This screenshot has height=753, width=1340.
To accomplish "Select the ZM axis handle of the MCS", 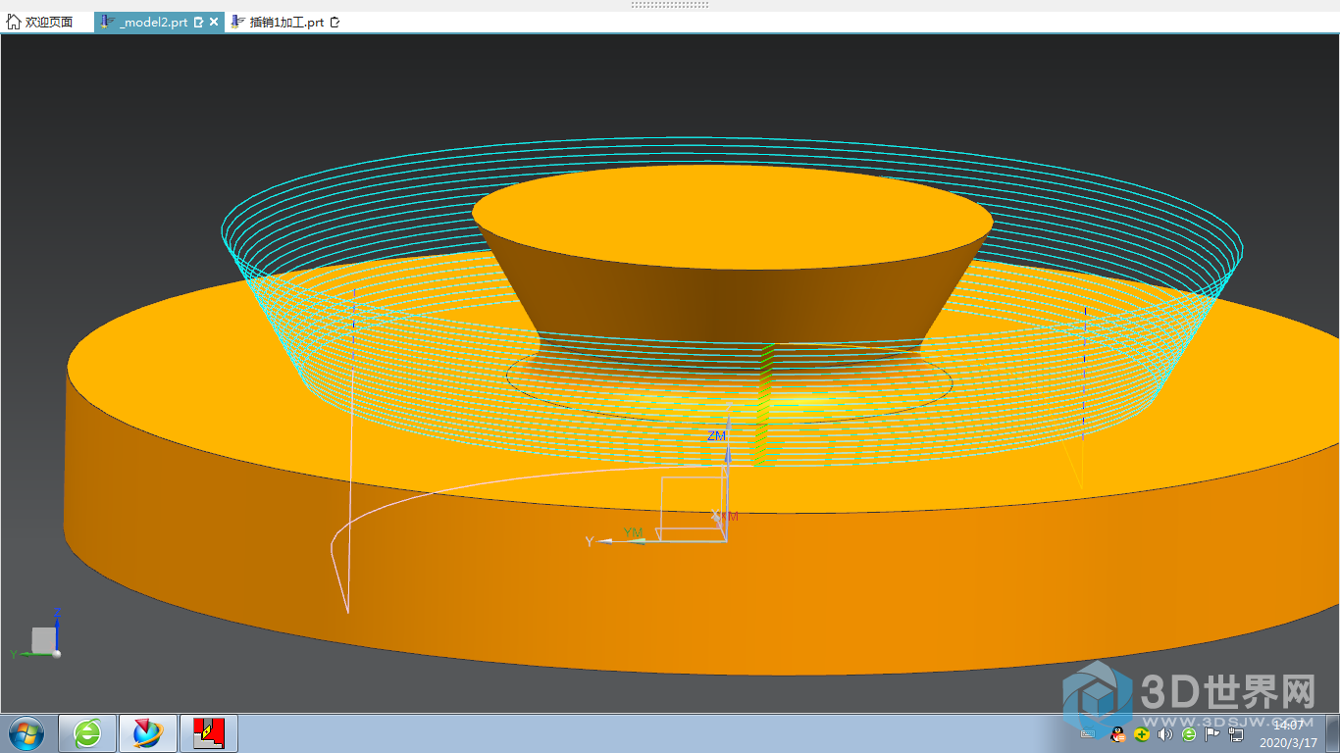I will (728, 453).
